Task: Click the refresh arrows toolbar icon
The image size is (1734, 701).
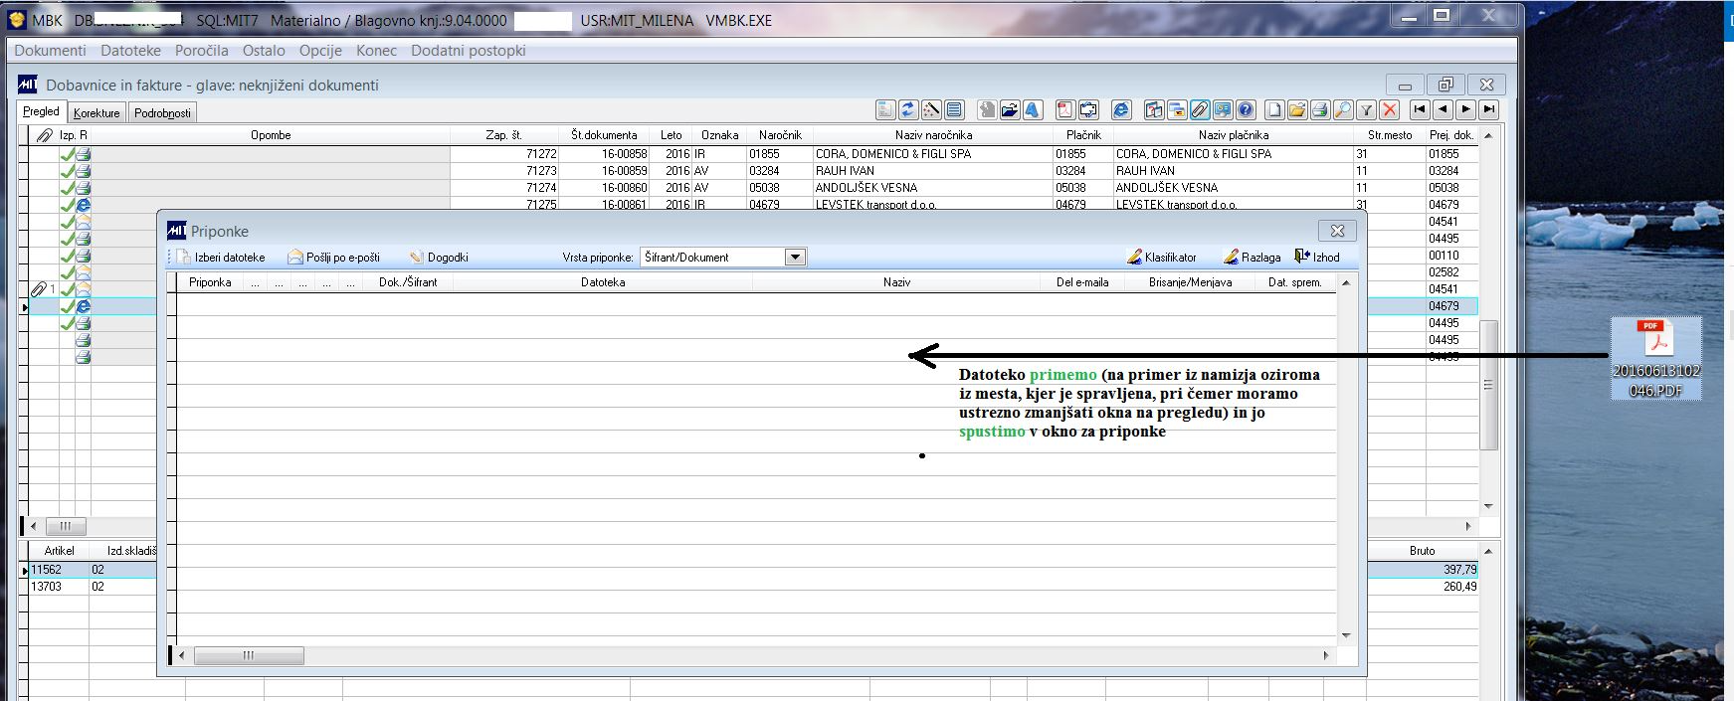Action: pos(908,110)
